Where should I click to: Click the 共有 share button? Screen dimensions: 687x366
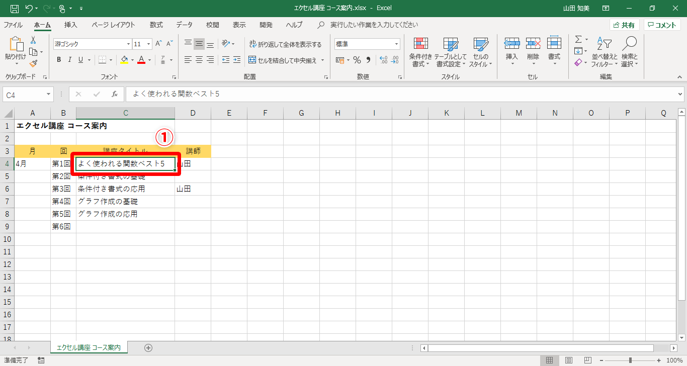click(625, 25)
